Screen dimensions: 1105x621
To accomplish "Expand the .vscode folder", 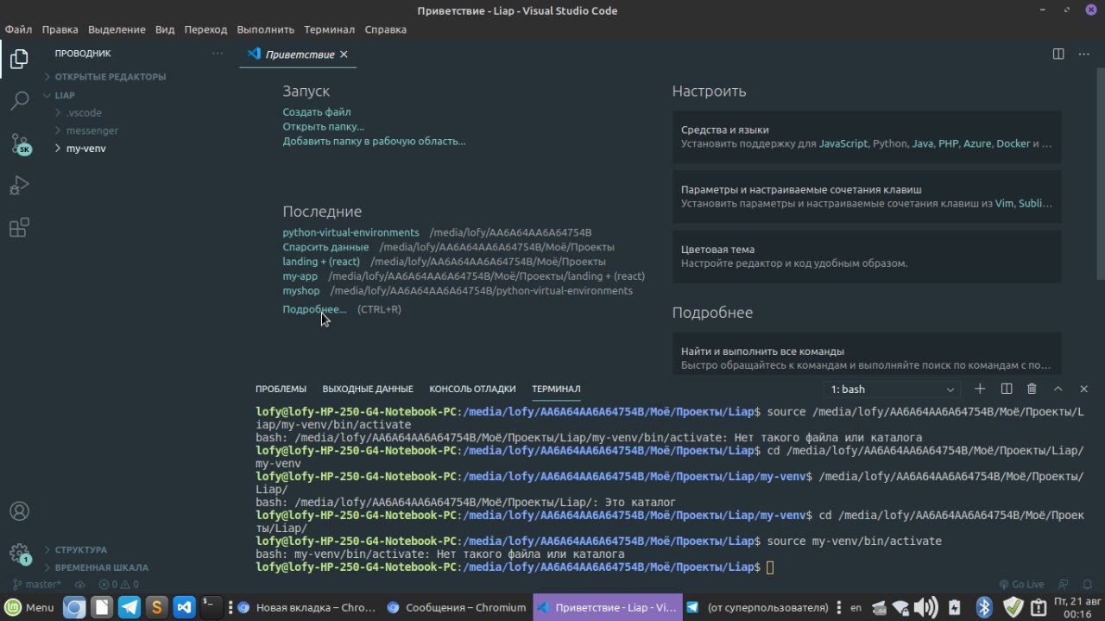I will point(84,113).
